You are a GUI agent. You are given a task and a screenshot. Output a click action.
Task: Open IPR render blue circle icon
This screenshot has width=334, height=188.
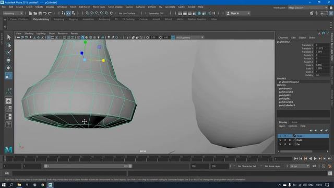199,13
